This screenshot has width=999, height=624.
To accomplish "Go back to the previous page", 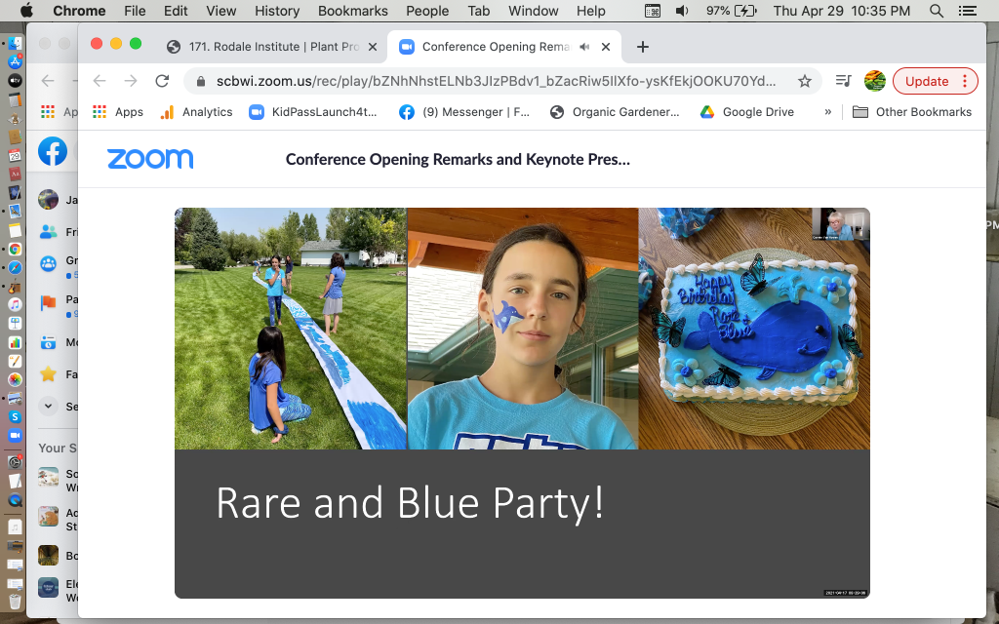I will point(99,81).
